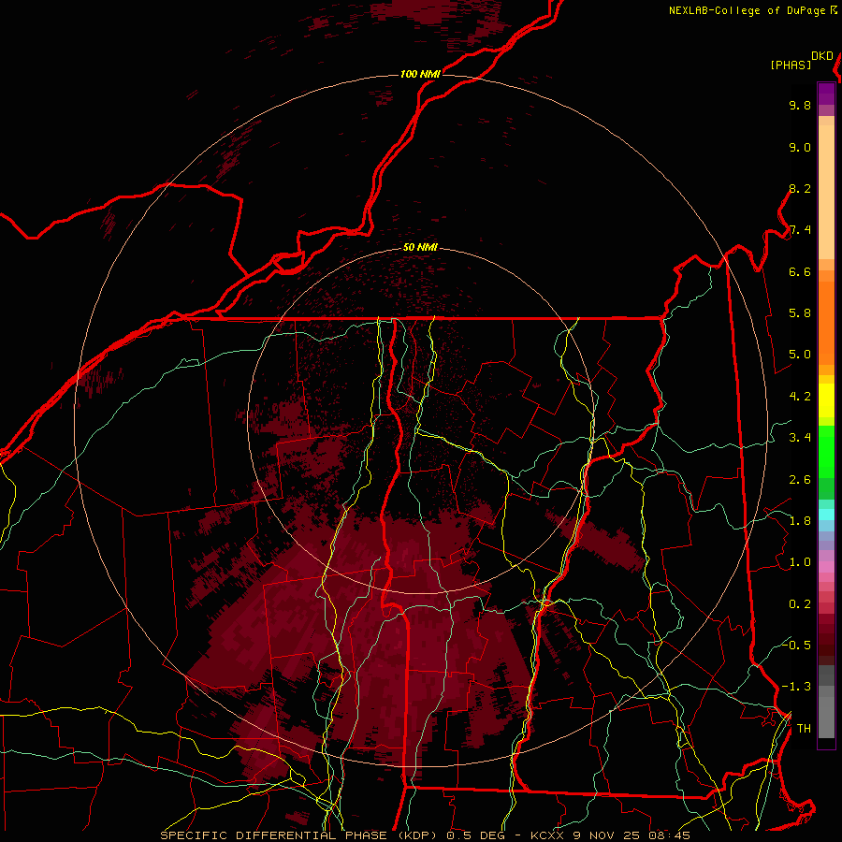Click the DKD label above the legend
This screenshot has height=842, width=842.
822,56
